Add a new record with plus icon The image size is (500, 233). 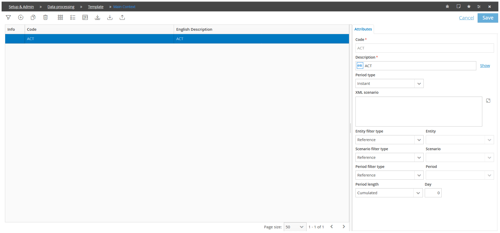pyautogui.click(x=21, y=17)
